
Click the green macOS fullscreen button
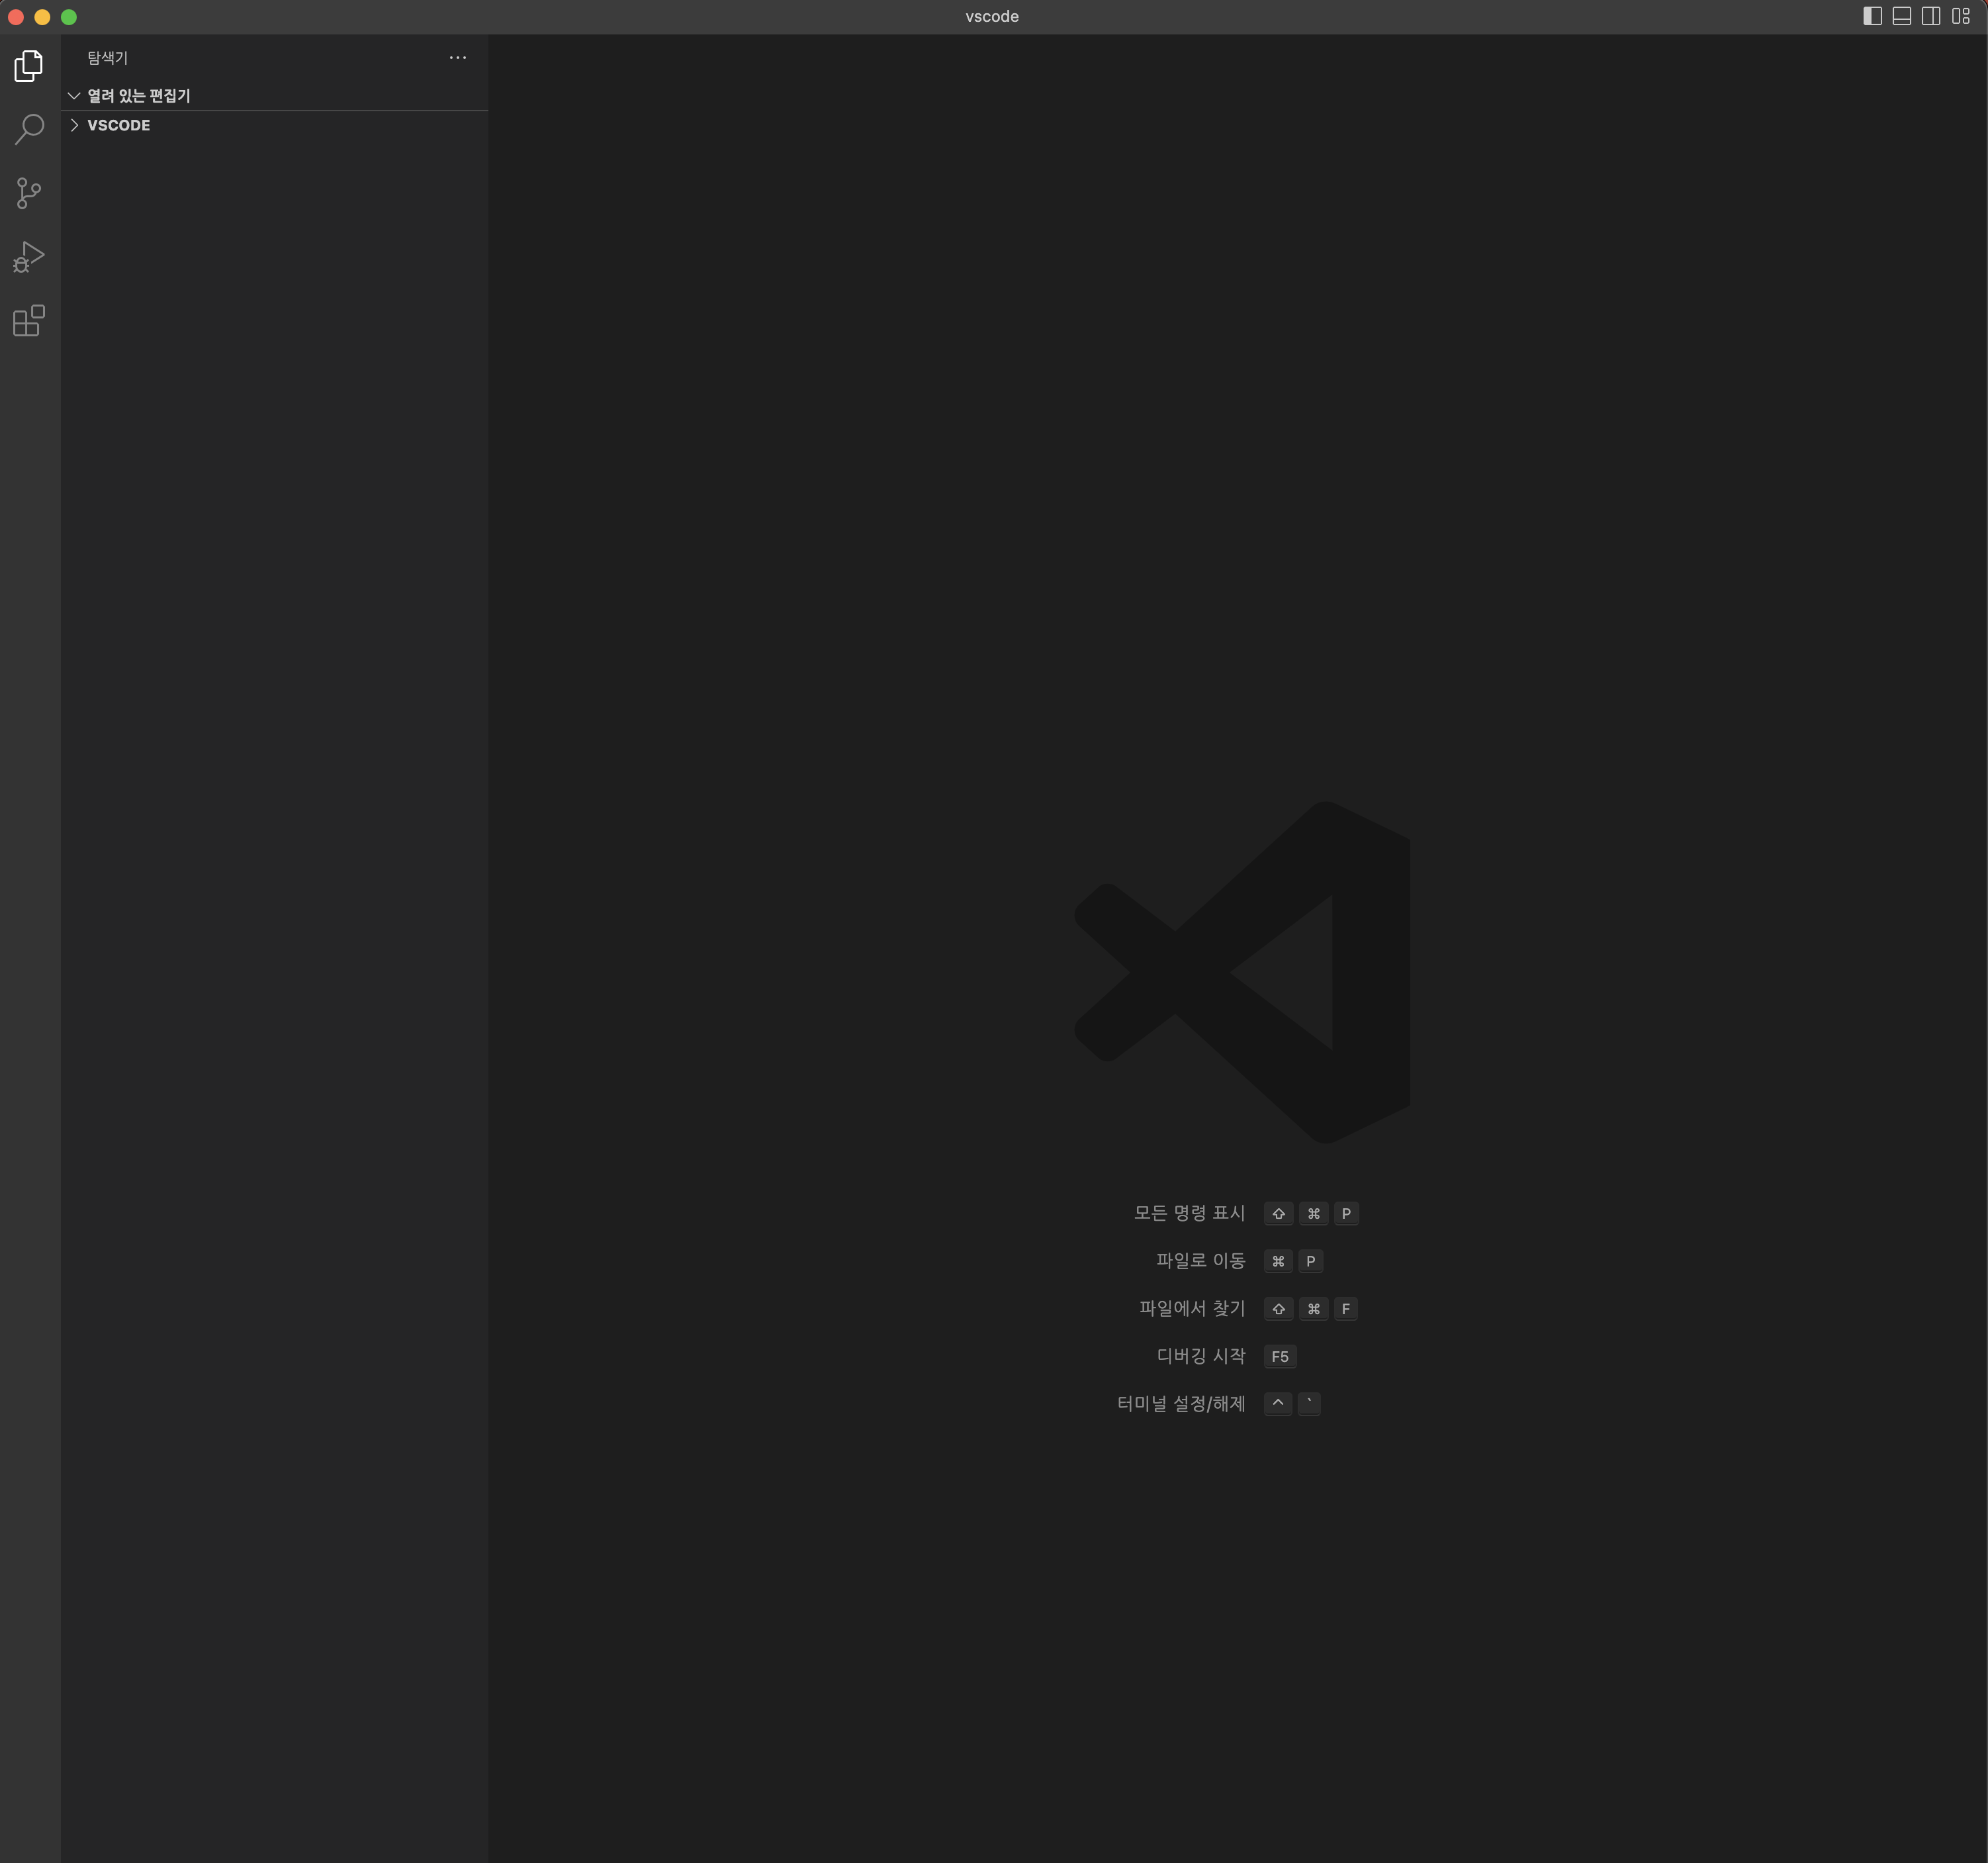(69, 17)
